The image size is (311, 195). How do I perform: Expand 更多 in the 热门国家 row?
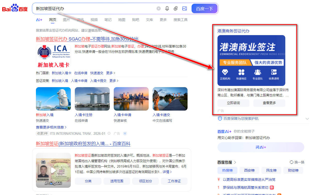click(x=110, y=73)
